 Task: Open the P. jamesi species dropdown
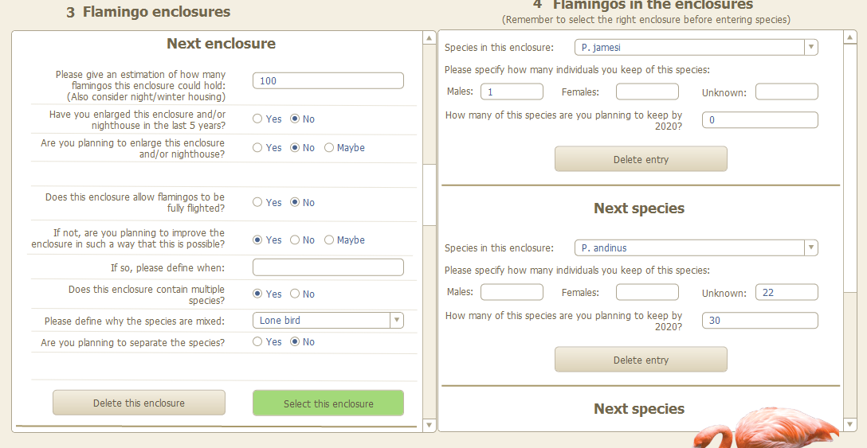point(696,48)
